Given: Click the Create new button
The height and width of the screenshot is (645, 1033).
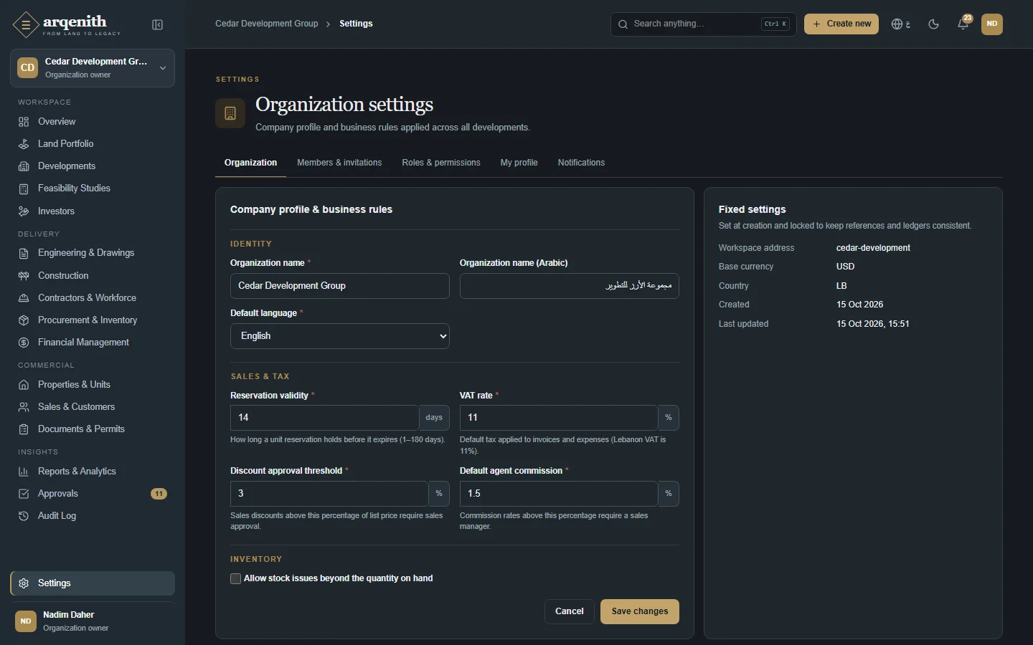Looking at the screenshot, I should tap(841, 24).
